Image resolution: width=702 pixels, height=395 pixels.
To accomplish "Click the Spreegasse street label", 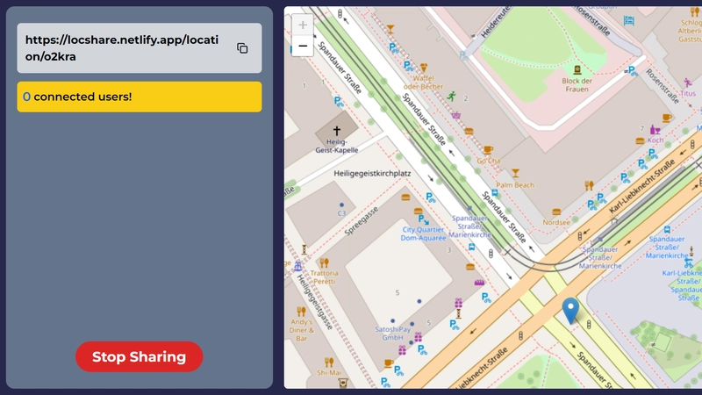I will coord(362,221).
